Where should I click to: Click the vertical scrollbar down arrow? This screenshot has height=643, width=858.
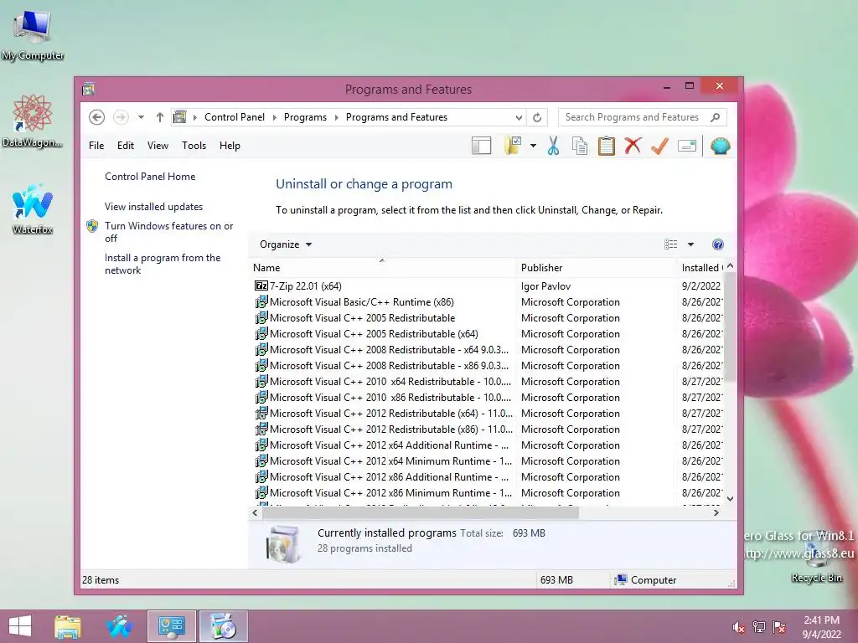(x=730, y=499)
